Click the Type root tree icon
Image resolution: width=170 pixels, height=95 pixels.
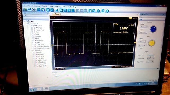pos(29,21)
